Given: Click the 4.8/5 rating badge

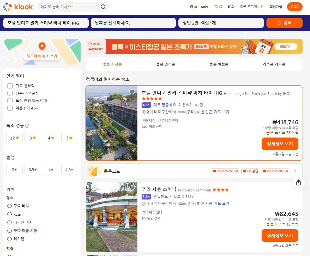Looking at the screenshot, I should 146,105.
